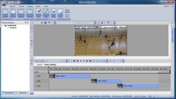
Task: Click the Zoom To Screen status label
Action: click(140, 96)
